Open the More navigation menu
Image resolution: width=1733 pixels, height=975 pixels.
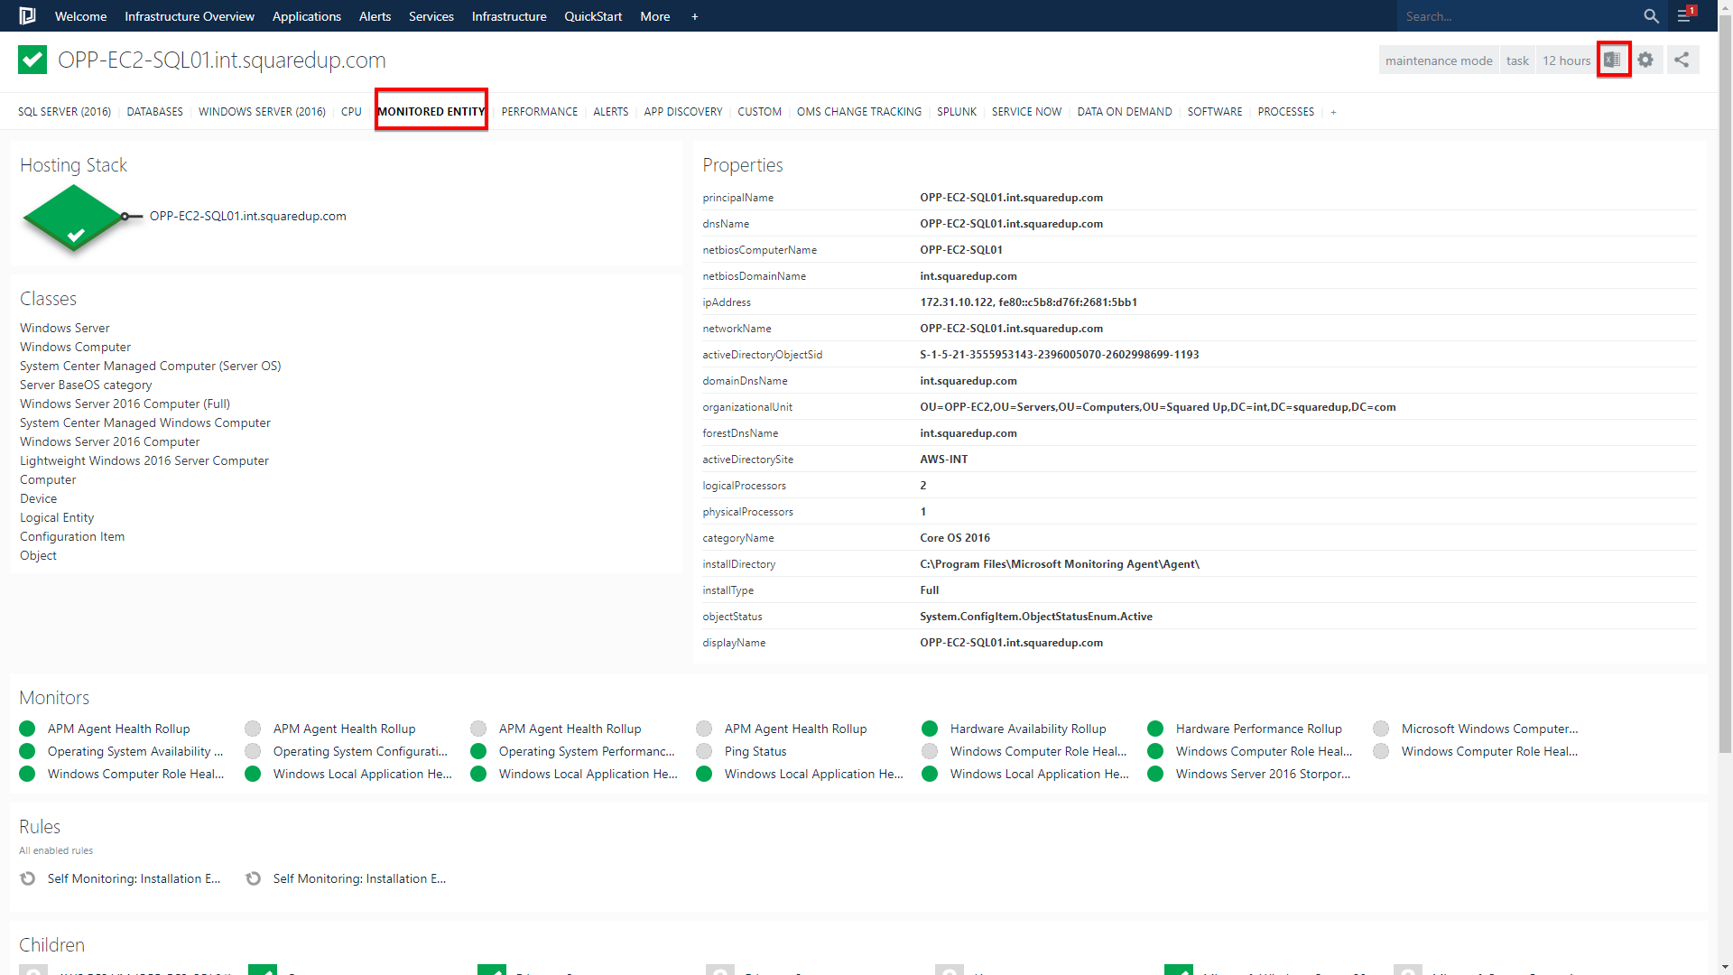654,16
